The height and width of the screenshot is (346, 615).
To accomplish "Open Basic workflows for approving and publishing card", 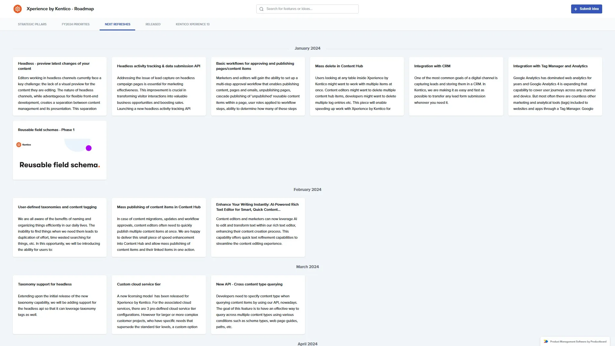I will [x=258, y=86].
